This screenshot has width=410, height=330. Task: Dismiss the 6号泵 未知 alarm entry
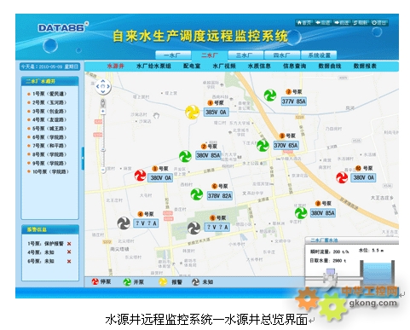69,261
